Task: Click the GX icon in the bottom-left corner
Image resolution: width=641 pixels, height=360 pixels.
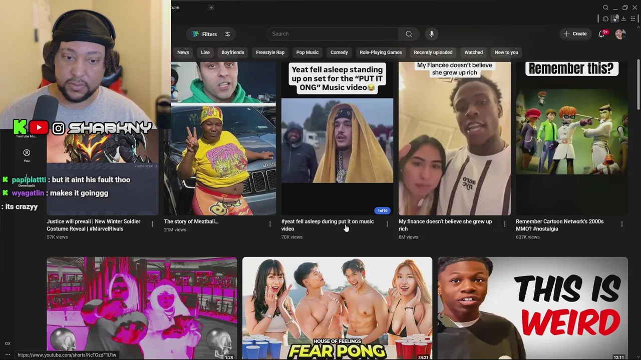Action: (8, 343)
